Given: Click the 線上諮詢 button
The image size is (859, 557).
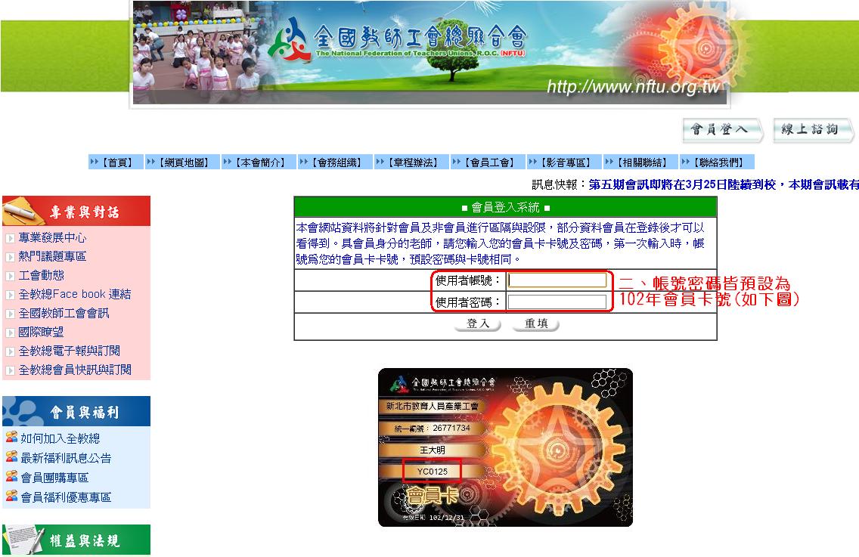Looking at the screenshot, I should click(812, 130).
